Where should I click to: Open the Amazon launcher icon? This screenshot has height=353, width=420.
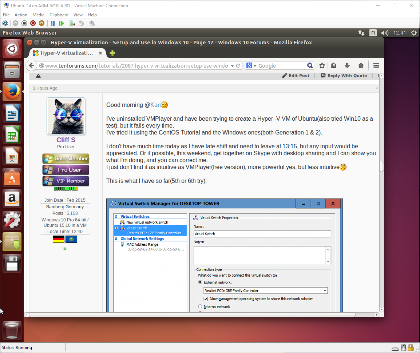click(12, 198)
